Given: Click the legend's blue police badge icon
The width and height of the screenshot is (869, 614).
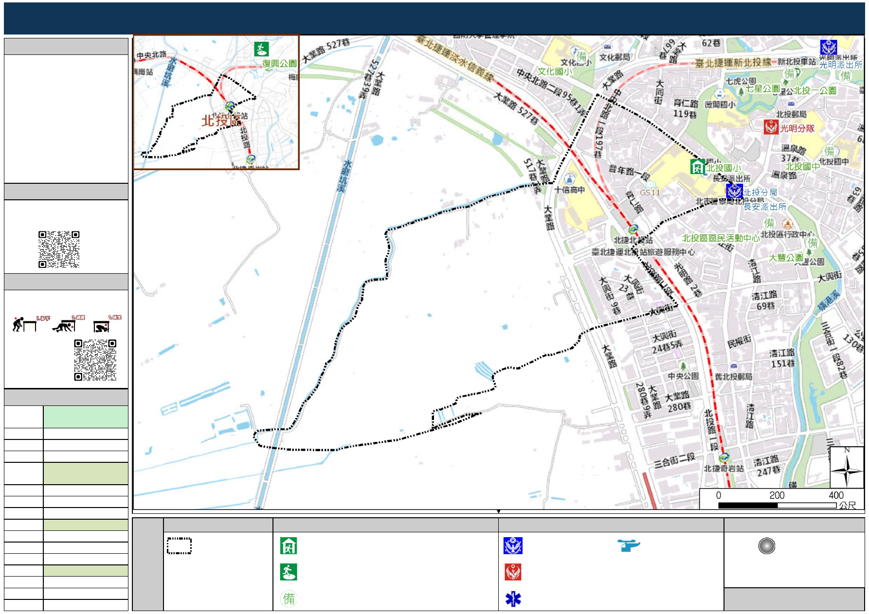Looking at the screenshot, I should [x=513, y=546].
